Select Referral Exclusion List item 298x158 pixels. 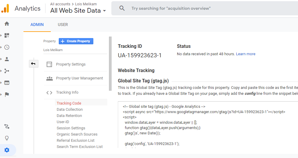click(x=75, y=141)
